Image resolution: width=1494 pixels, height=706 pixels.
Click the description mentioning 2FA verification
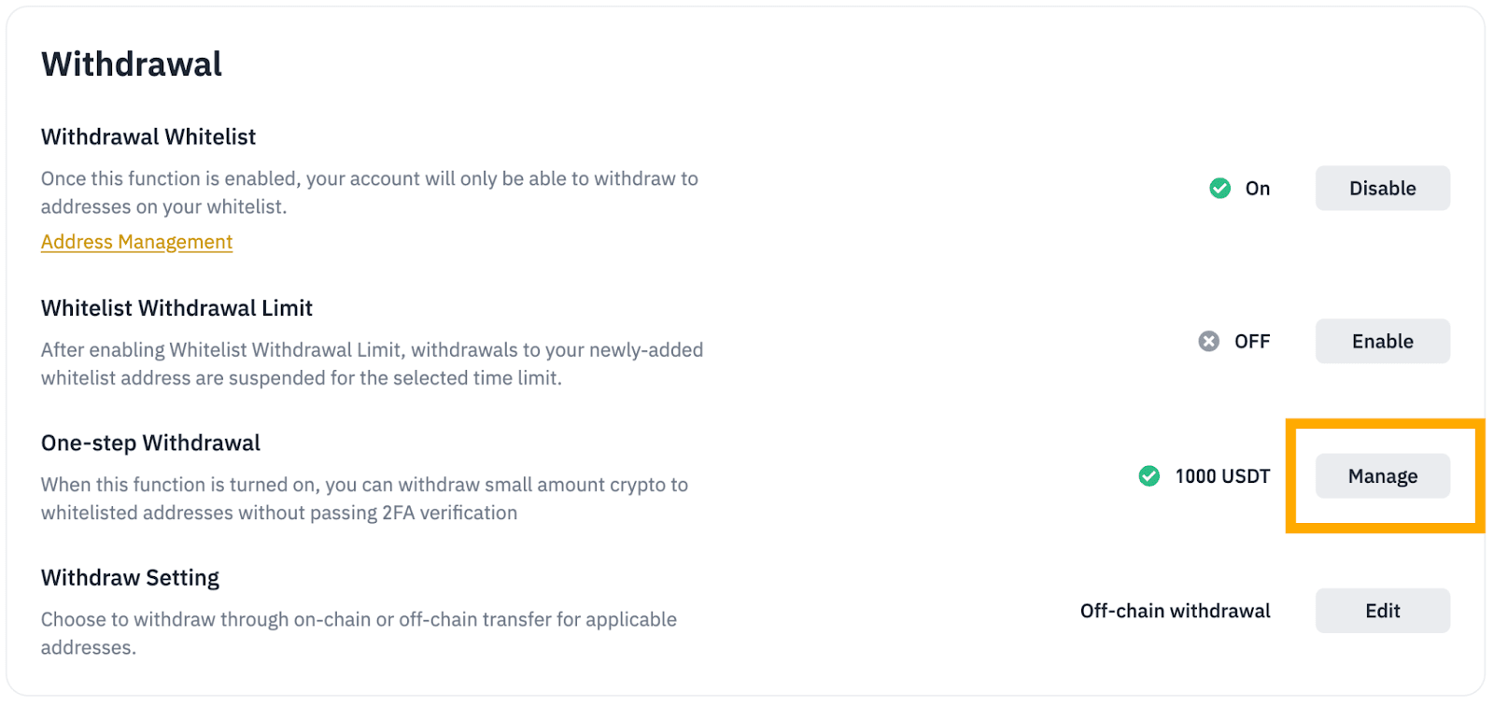point(364,499)
